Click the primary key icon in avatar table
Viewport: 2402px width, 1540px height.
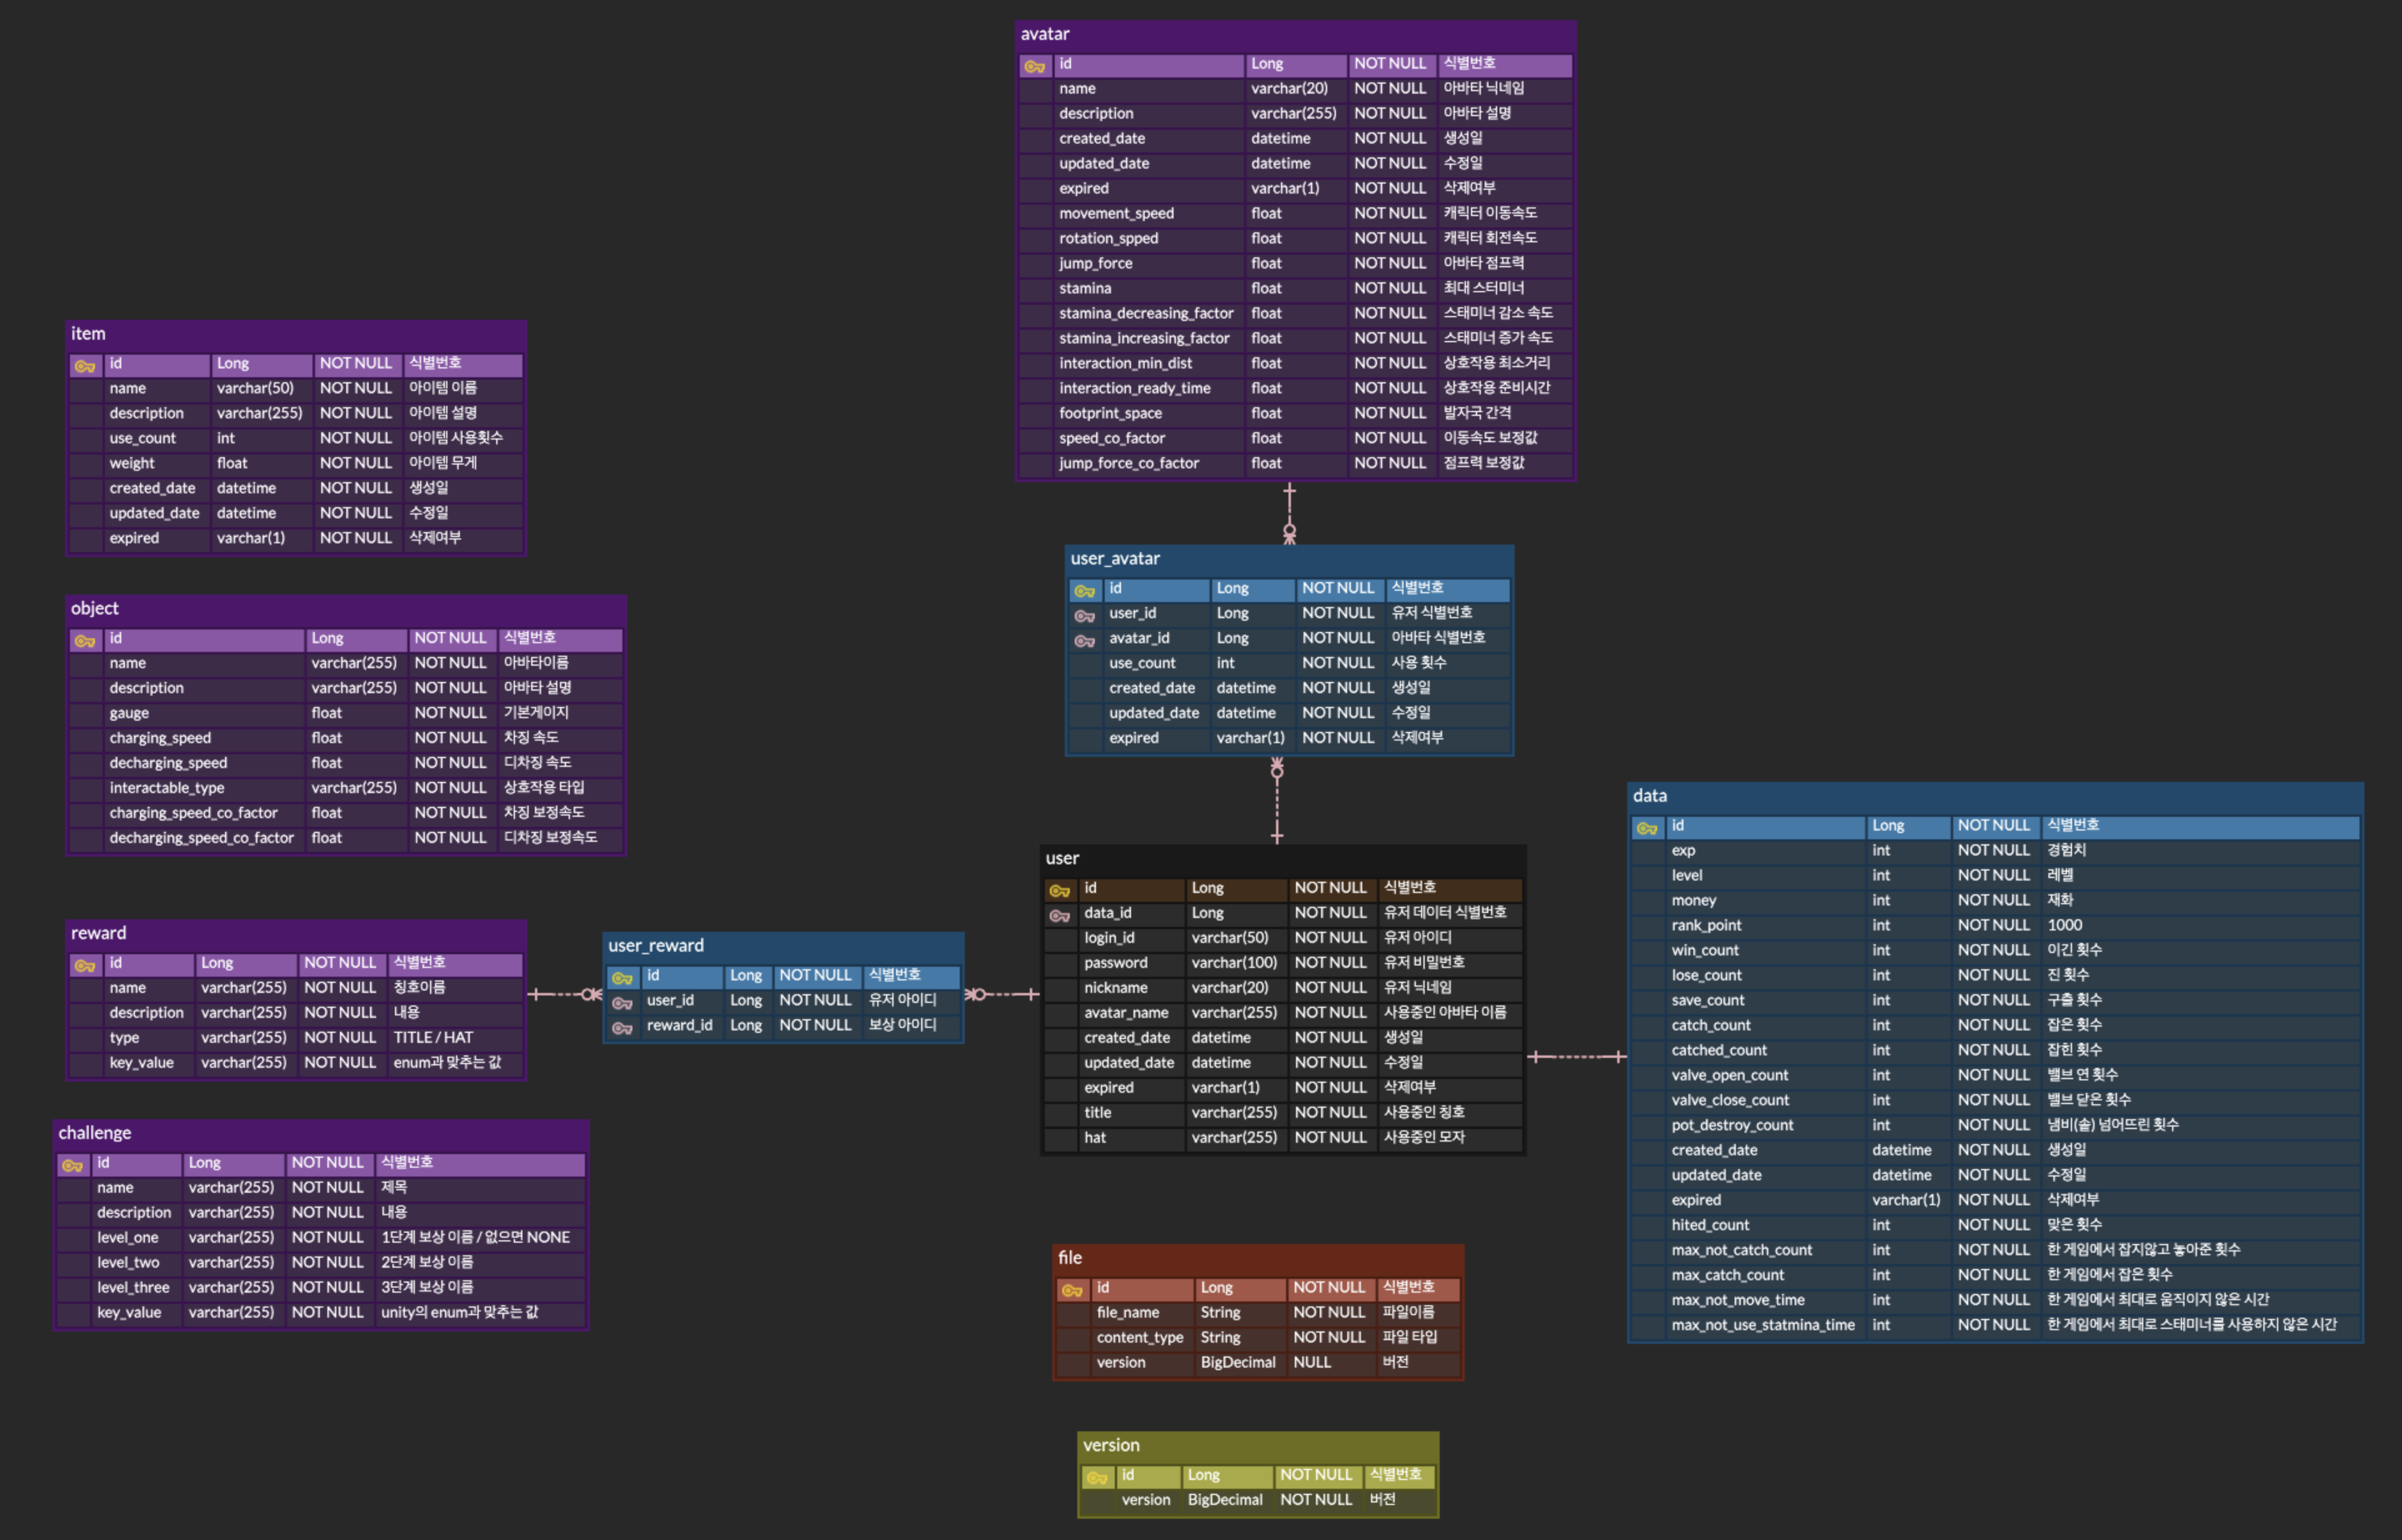click(x=1034, y=66)
